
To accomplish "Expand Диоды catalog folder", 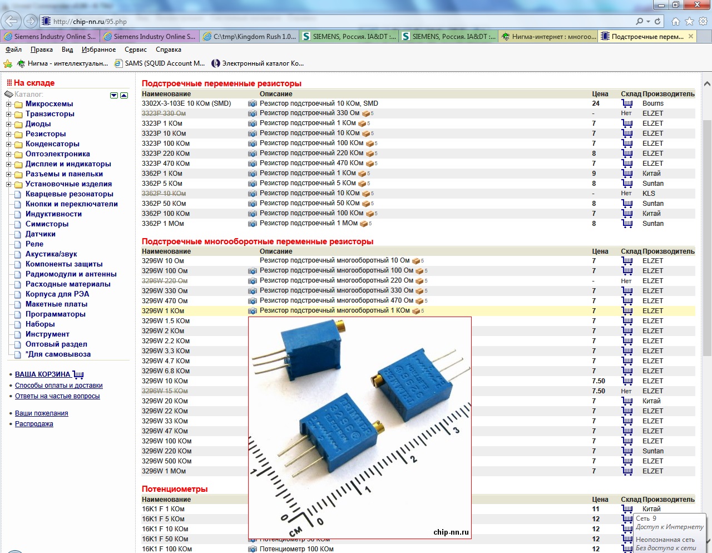I will tap(8, 124).
